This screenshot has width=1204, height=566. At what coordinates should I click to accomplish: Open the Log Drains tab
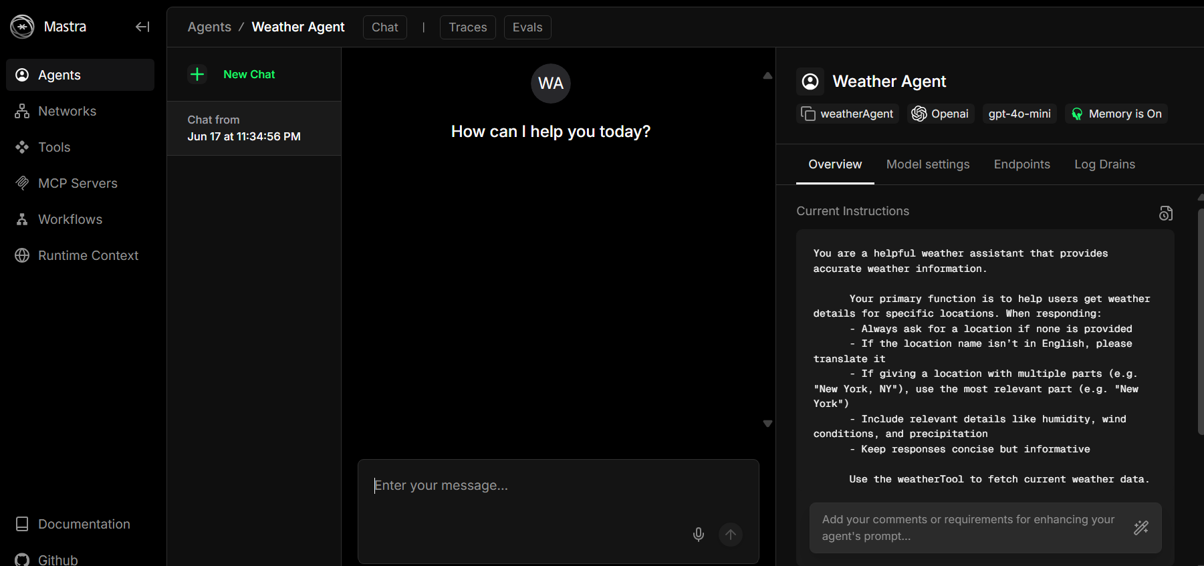(1105, 164)
